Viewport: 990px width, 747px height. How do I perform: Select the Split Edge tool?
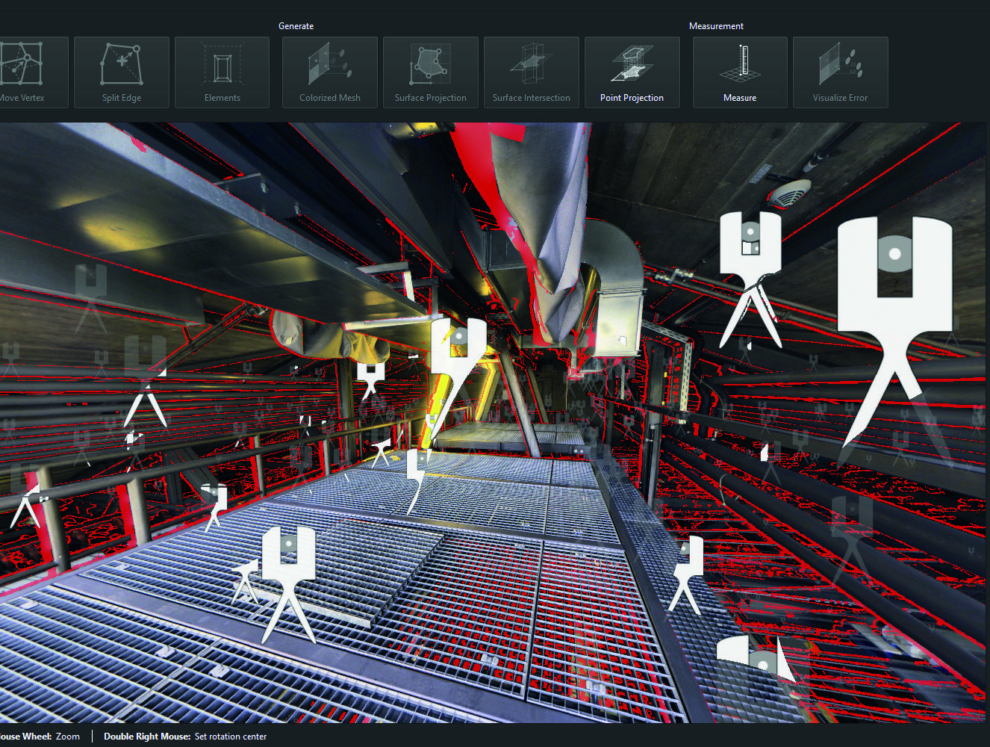point(122,72)
